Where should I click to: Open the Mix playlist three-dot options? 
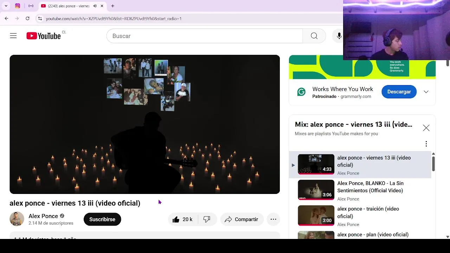(426, 144)
